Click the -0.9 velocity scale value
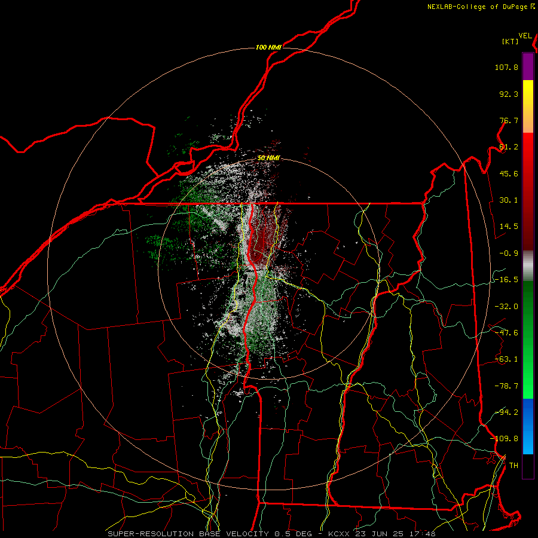Viewport: 538px width, 538px height. point(509,253)
